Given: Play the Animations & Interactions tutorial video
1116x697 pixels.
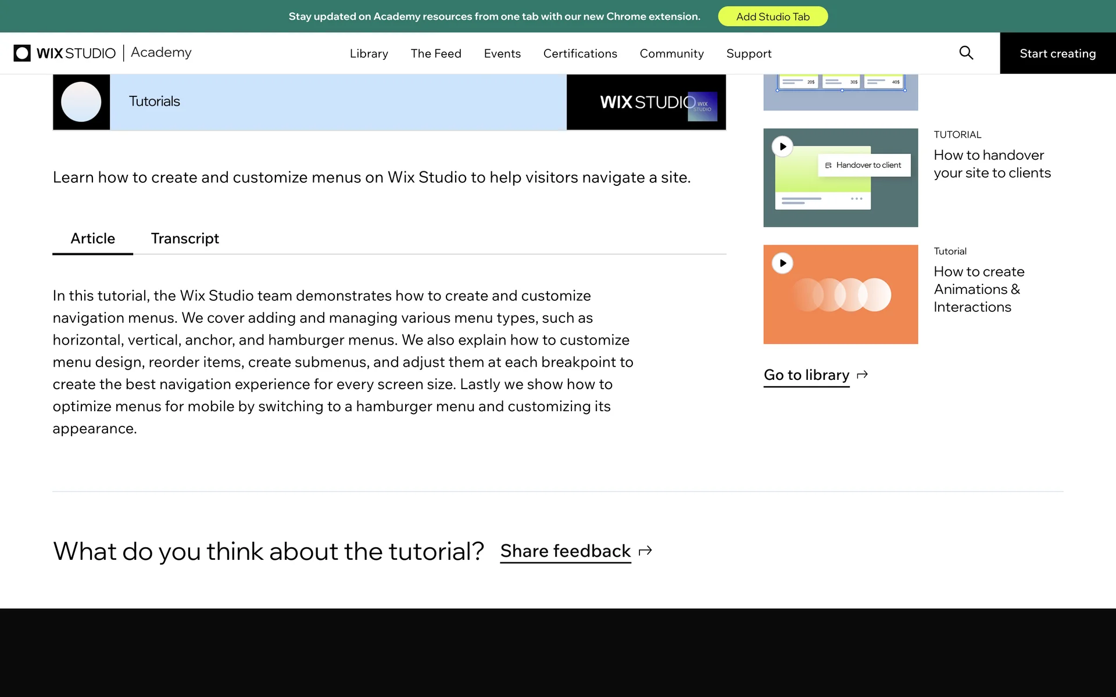Looking at the screenshot, I should click(x=782, y=263).
